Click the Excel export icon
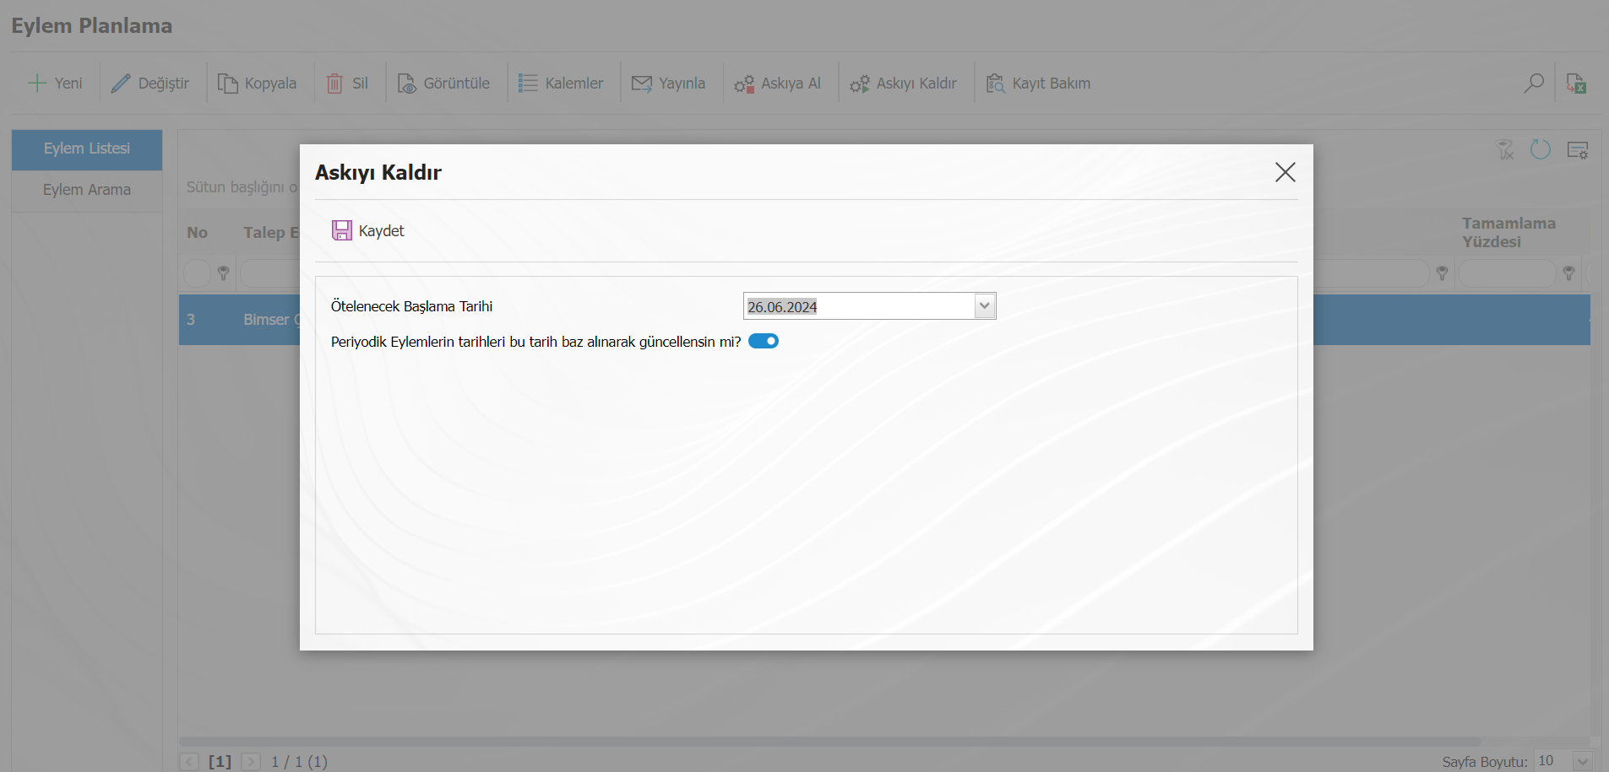This screenshot has height=772, width=1609. click(x=1576, y=83)
